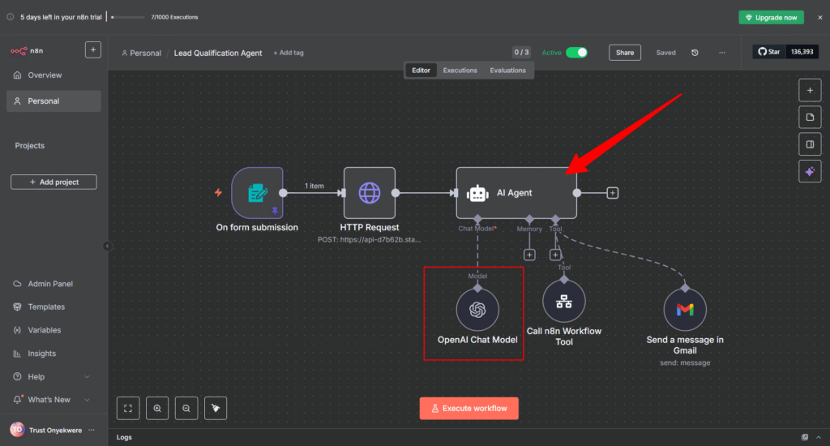Toggle the Active workflow switch
The image size is (830, 446).
(576, 53)
